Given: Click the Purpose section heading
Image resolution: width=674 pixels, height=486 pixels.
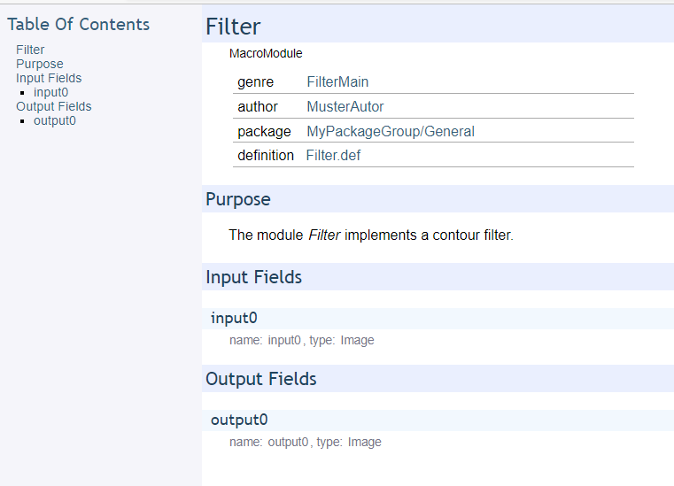Looking at the screenshot, I should click(x=237, y=199).
